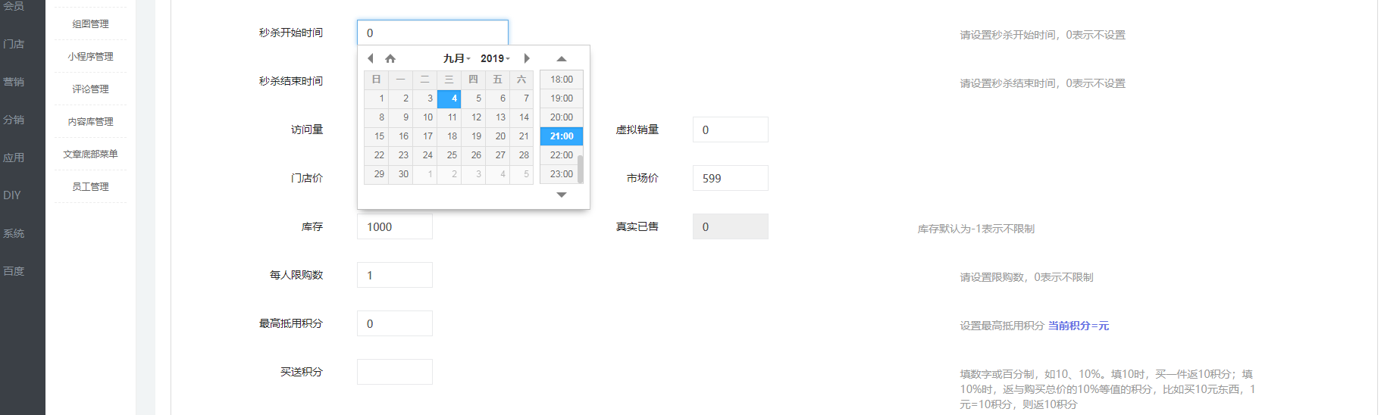Select date 1 in the first calendar row
The width and height of the screenshot is (1384, 415).
coord(377,98)
